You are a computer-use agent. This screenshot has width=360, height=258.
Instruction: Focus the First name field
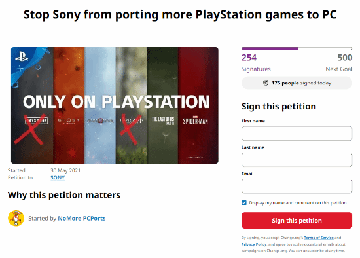297,134
